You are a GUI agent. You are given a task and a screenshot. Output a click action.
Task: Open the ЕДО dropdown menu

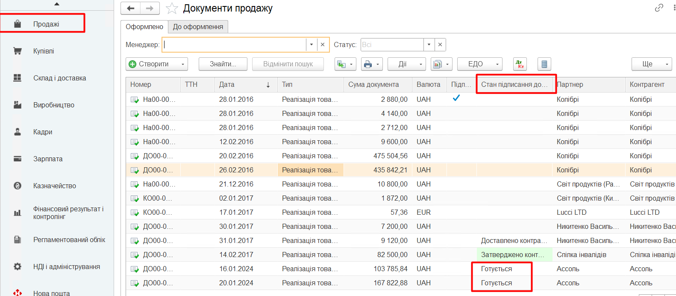point(480,64)
